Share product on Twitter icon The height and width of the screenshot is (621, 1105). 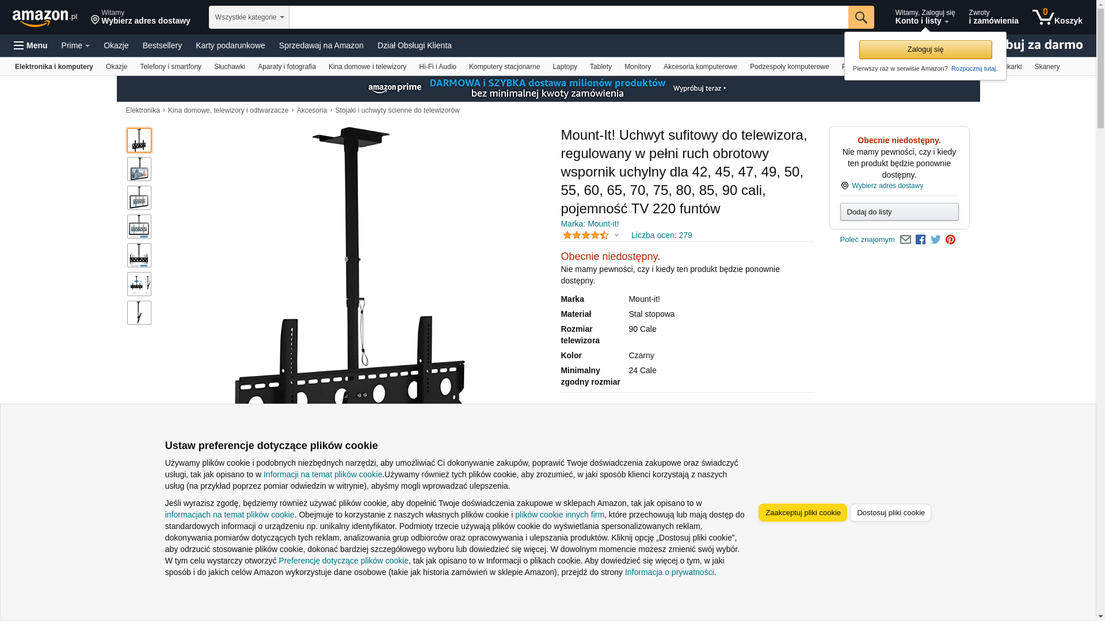936,240
